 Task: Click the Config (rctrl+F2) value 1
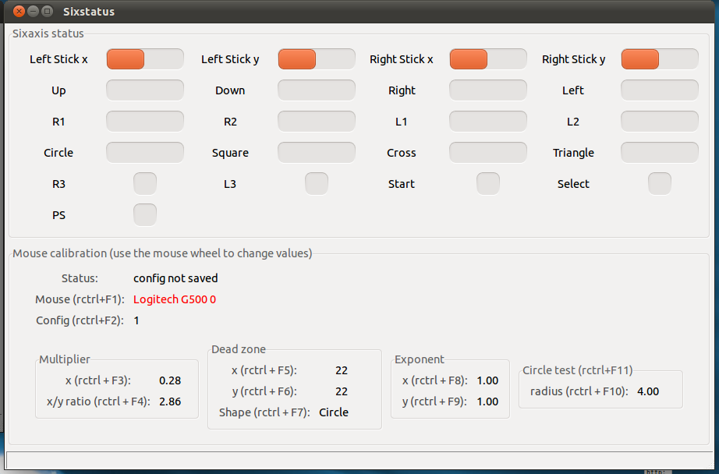(136, 320)
